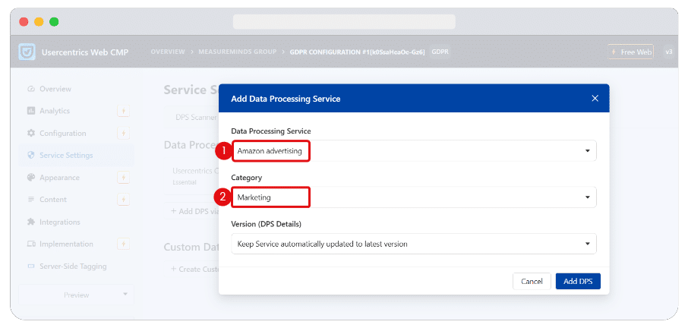Click the Data Processing Service label

pyautogui.click(x=271, y=131)
